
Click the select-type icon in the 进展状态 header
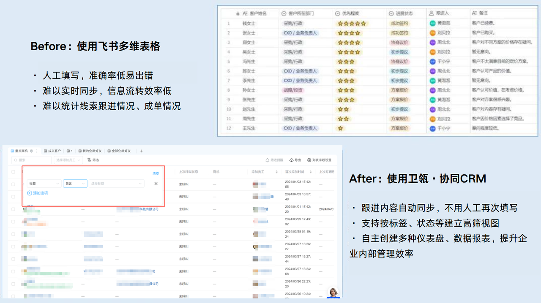pyautogui.click(x=391, y=14)
